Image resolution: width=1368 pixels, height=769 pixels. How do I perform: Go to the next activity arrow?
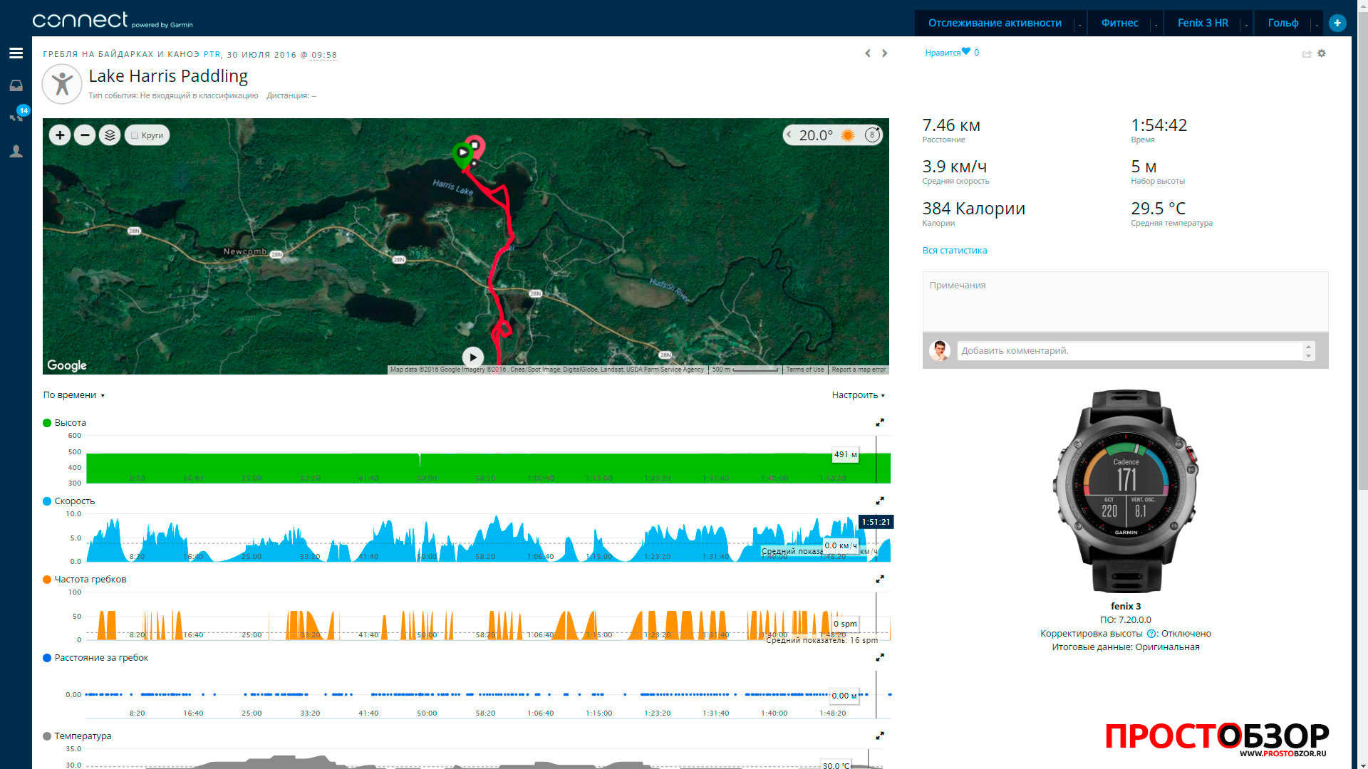[x=885, y=53]
